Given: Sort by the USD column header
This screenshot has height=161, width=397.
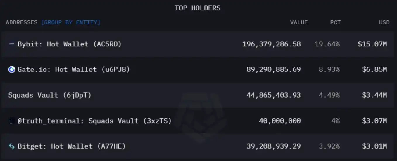Looking at the screenshot, I should (384, 22).
